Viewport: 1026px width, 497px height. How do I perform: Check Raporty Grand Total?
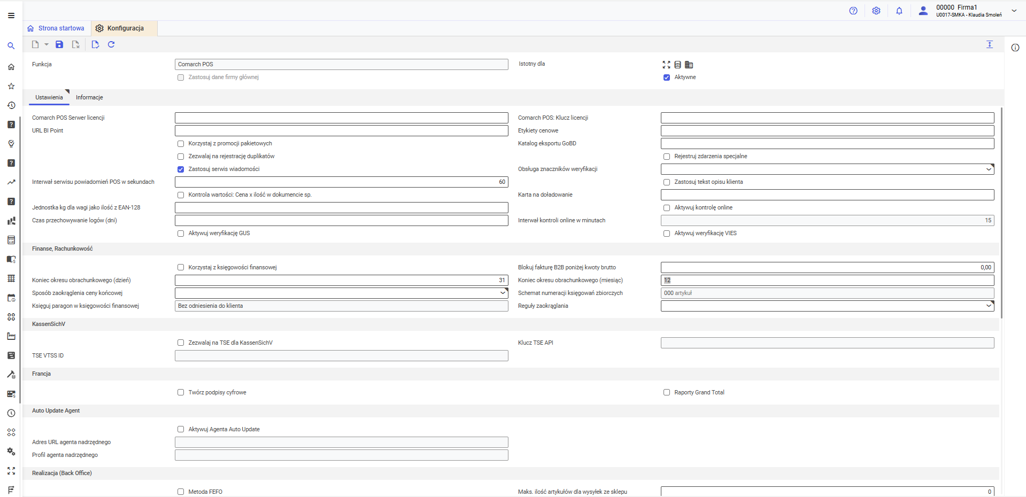click(667, 393)
